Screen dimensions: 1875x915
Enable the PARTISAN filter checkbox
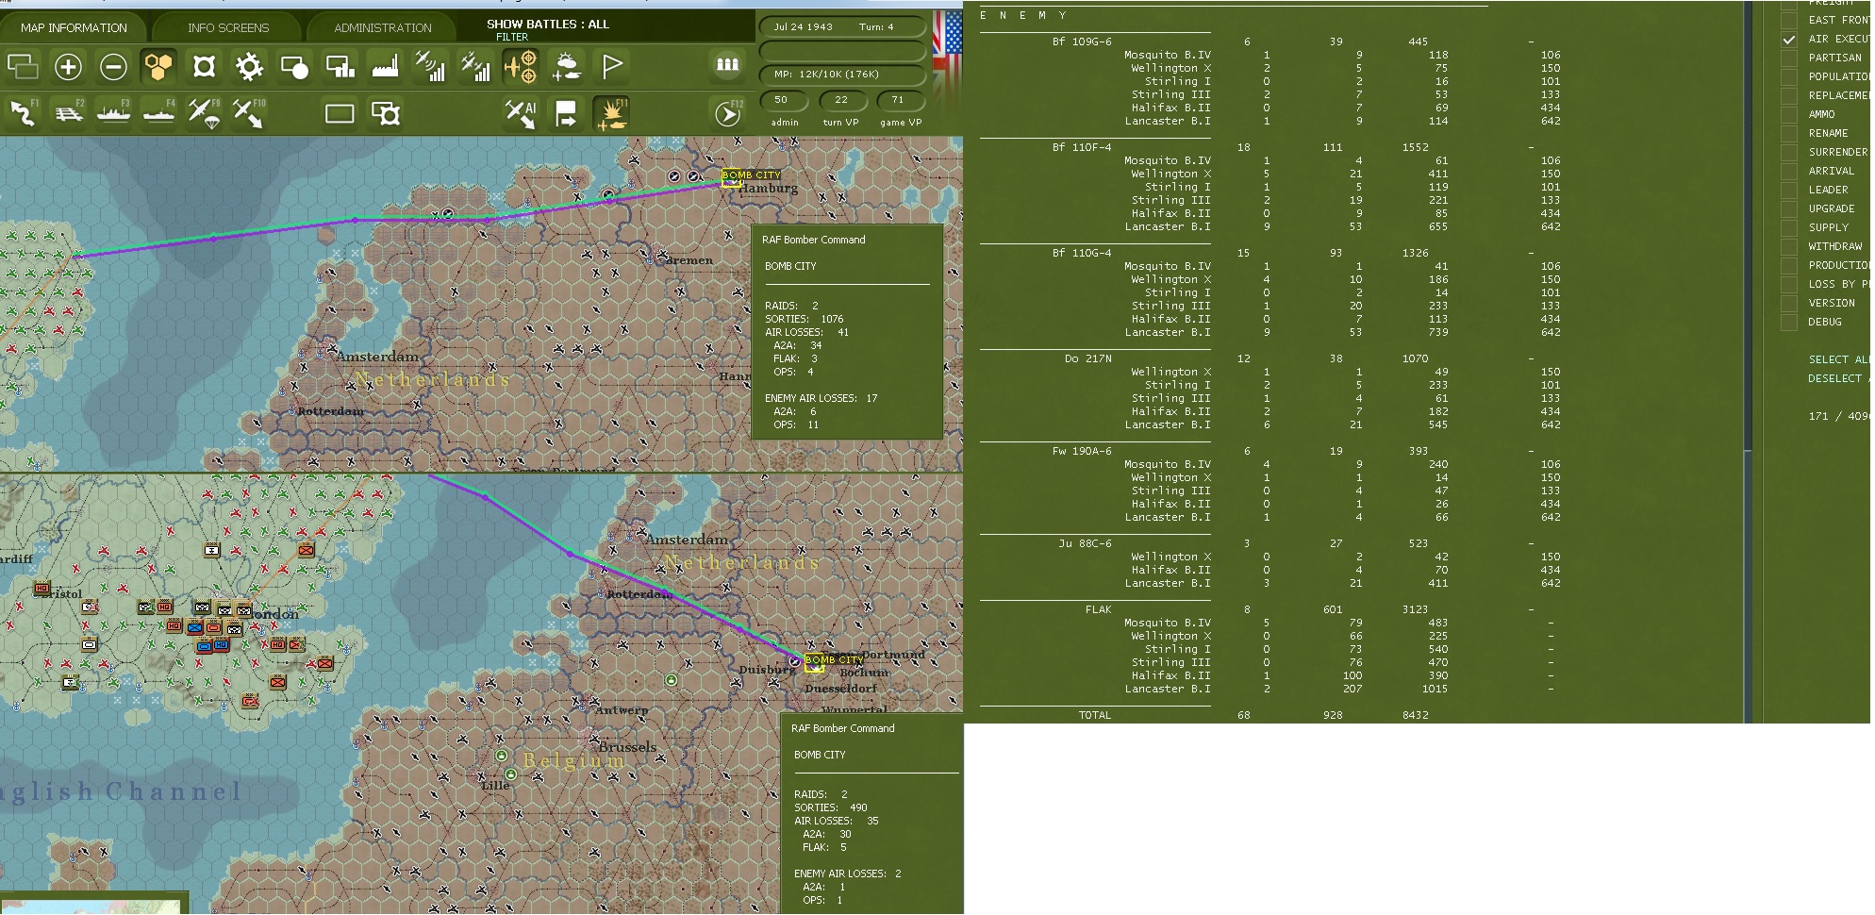tap(1788, 58)
